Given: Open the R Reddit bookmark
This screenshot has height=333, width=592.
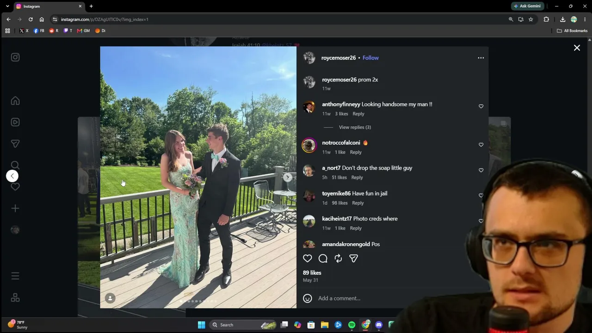Looking at the screenshot, I should click(54, 31).
